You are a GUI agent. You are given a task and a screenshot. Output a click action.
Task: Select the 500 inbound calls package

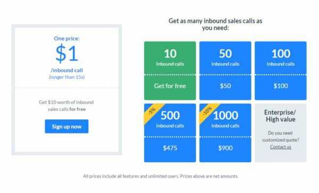tap(170, 133)
